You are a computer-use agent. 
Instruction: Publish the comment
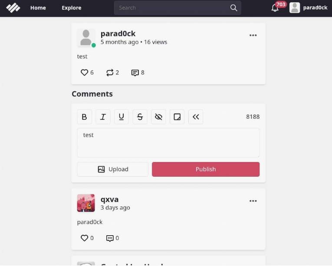(x=206, y=169)
